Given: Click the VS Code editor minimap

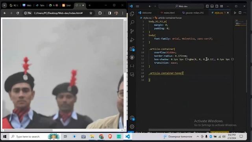Looking at the screenshot, I should click(240, 23).
